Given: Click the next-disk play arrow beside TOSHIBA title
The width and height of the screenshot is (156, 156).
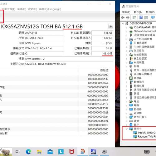Looking at the screenshot, I should (111, 26).
